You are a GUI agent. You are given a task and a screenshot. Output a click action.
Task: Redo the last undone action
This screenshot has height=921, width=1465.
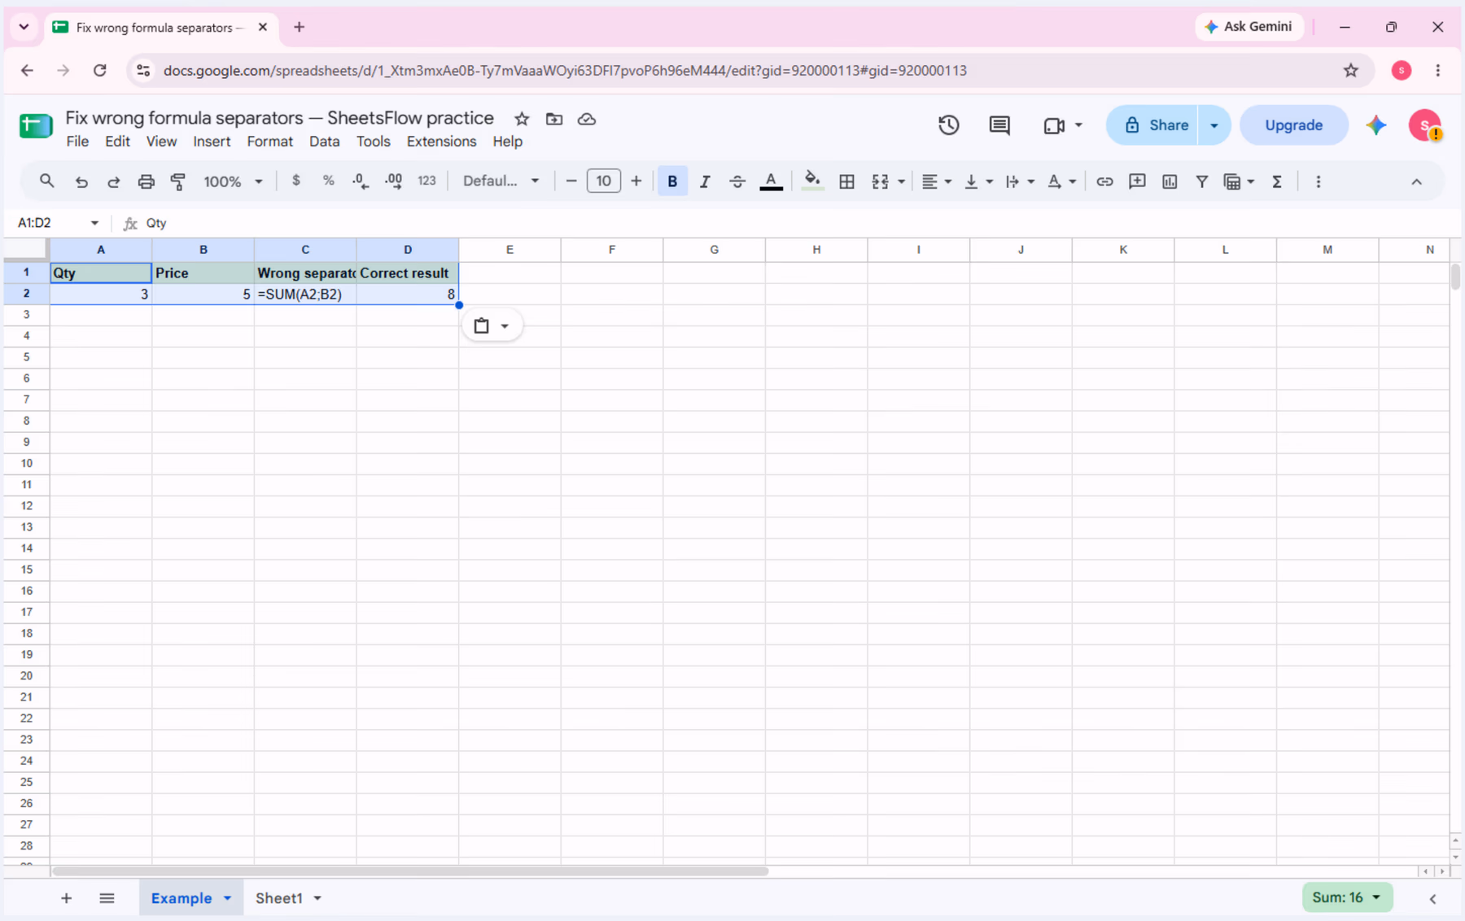113,181
